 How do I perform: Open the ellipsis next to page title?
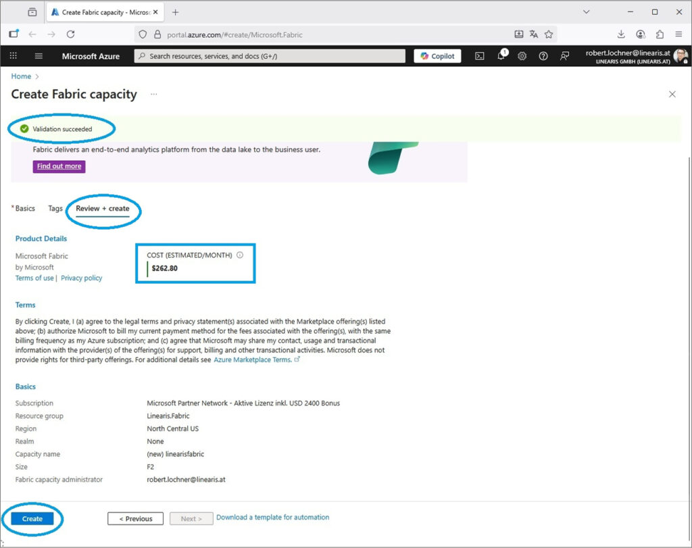tap(153, 94)
